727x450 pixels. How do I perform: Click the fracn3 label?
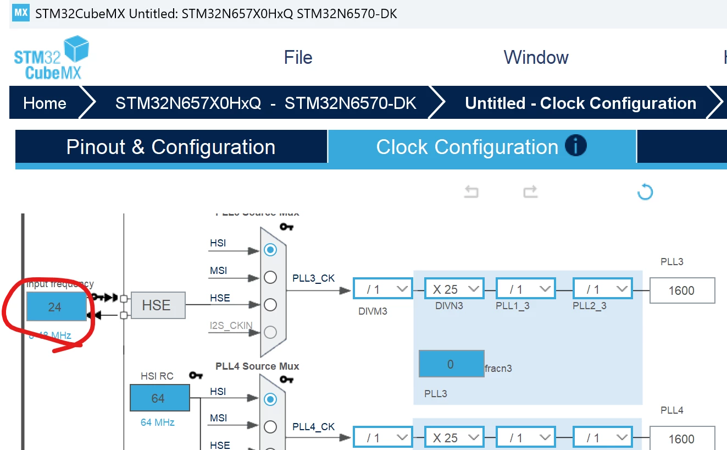pyautogui.click(x=498, y=368)
